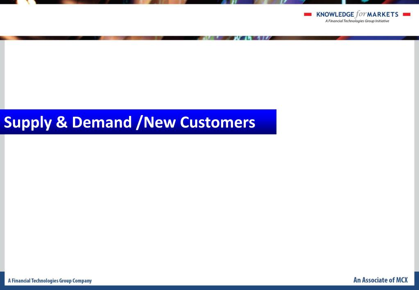Click 'An Associate of MCX' footer text
The height and width of the screenshot is (290, 419).
click(x=380, y=280)
